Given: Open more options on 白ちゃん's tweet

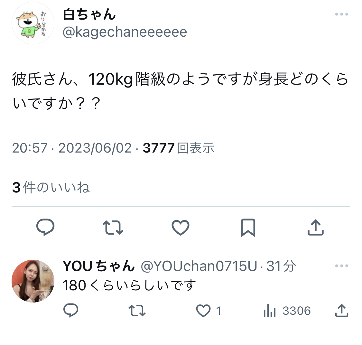Looking at the screenshot, I should tap(342, 14).
